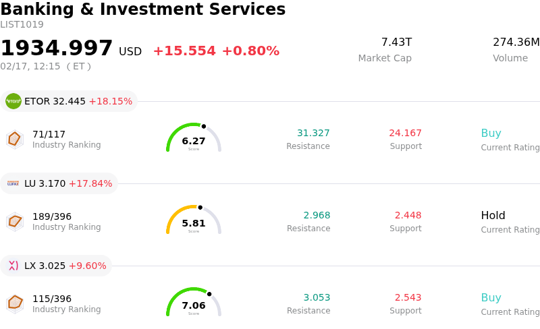Image resolution: width=540 pixels, height=329 pixels.
Task: Select the LU Hold current rating
Action: point(493,216)
